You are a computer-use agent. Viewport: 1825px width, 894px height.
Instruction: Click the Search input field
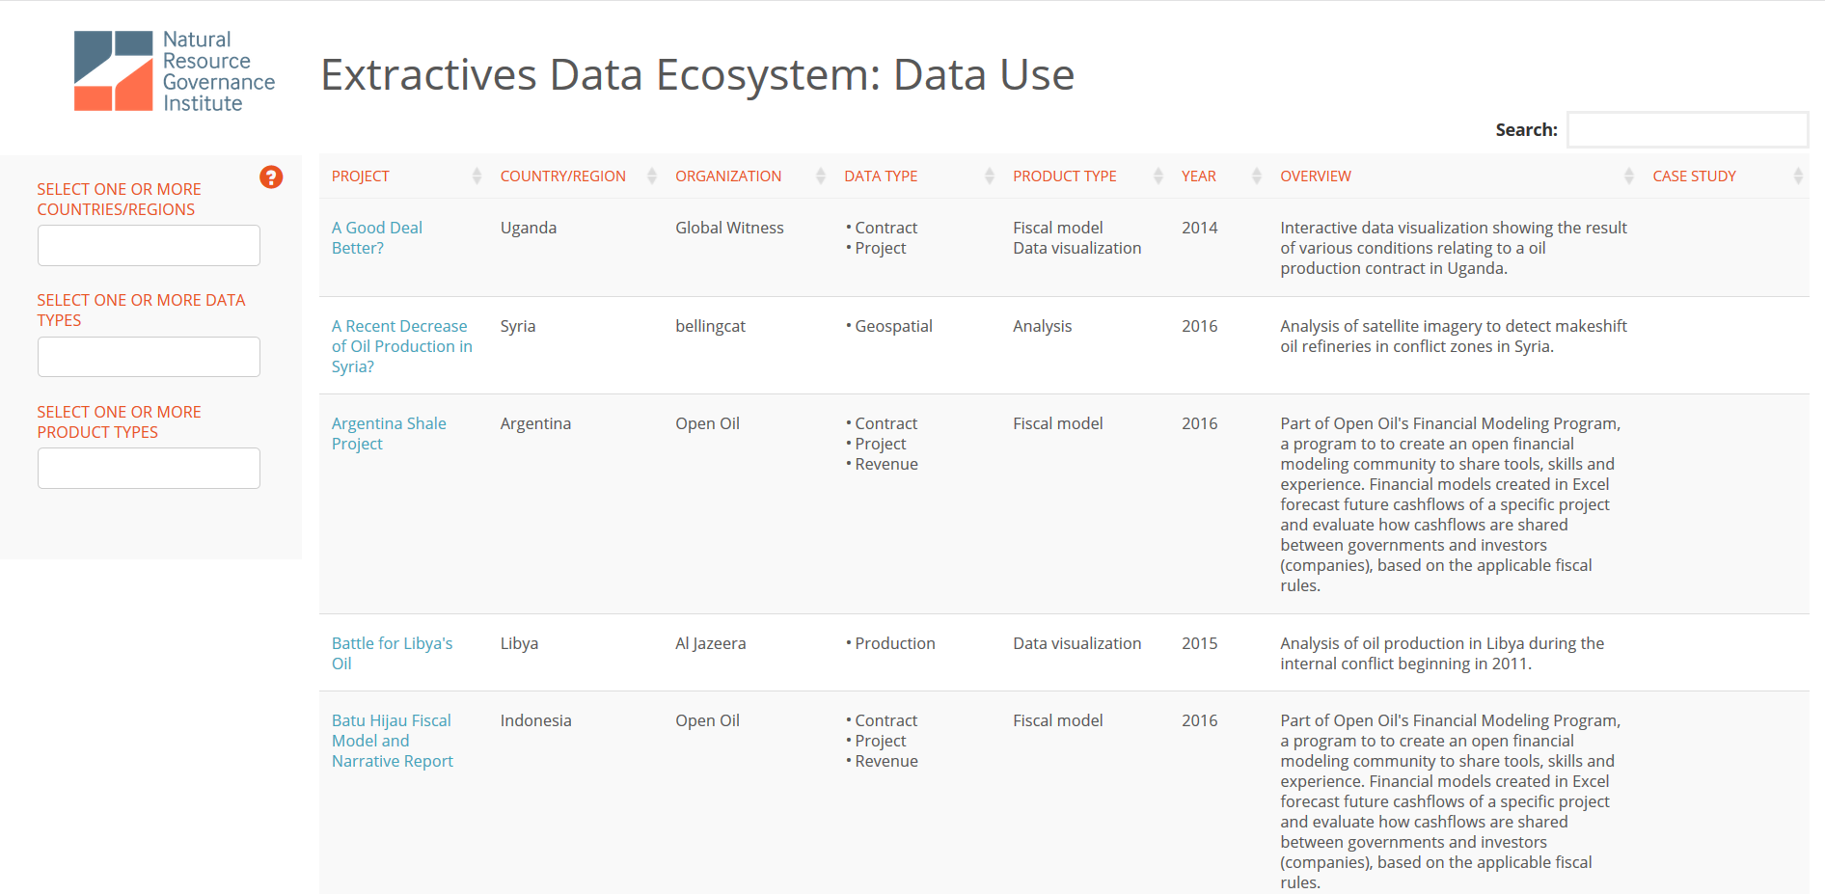pos(1687,130)
